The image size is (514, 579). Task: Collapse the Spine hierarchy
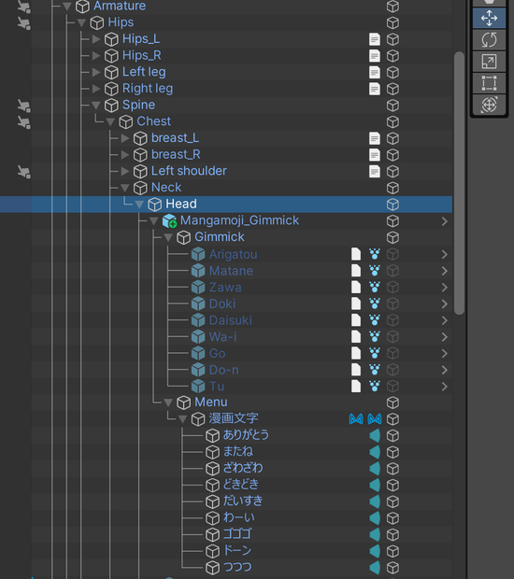coord(96,106)
